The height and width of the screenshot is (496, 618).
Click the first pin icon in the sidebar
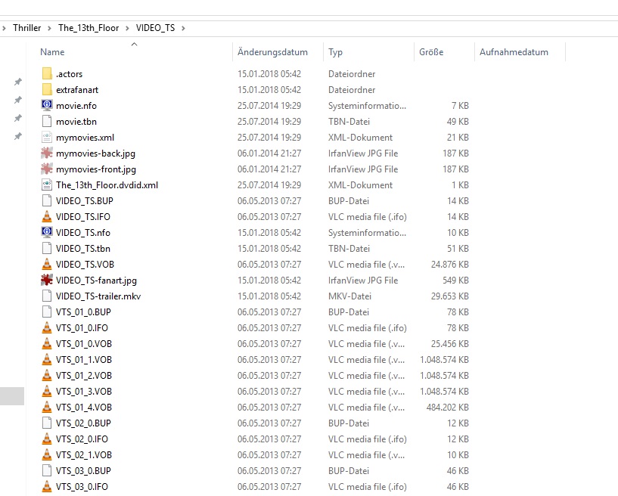pyautogui.click(x=17, y=82)
